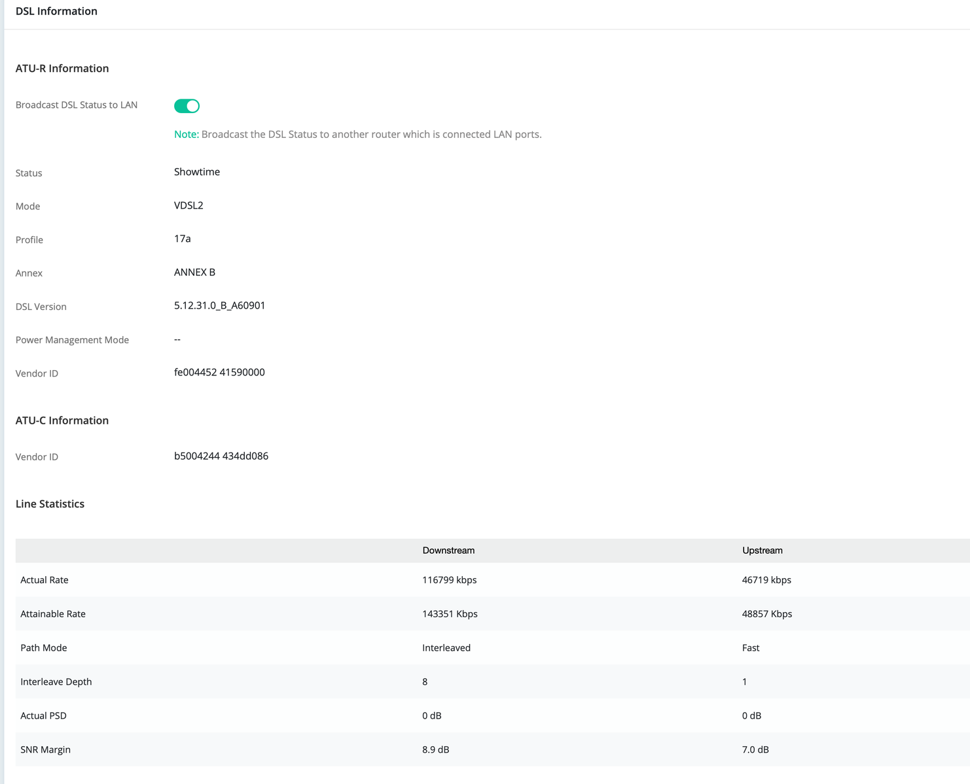Click the Downstream column header
This screenshot has height=784, width=970.
[448, 551]
